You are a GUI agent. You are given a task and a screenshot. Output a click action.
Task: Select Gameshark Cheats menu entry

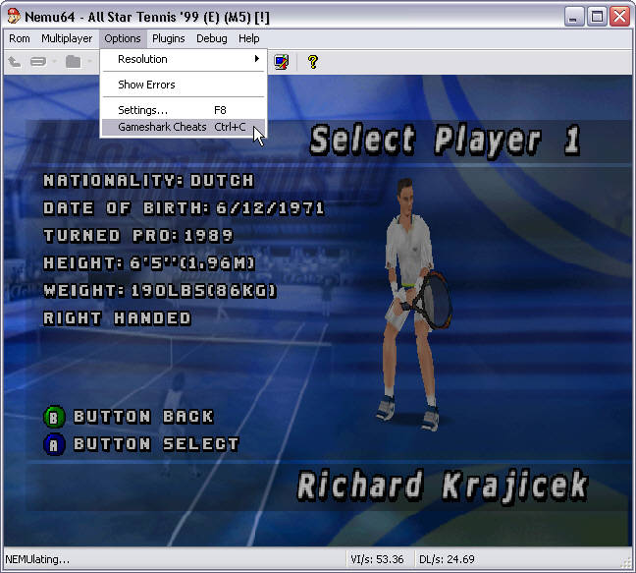point(184,127)
